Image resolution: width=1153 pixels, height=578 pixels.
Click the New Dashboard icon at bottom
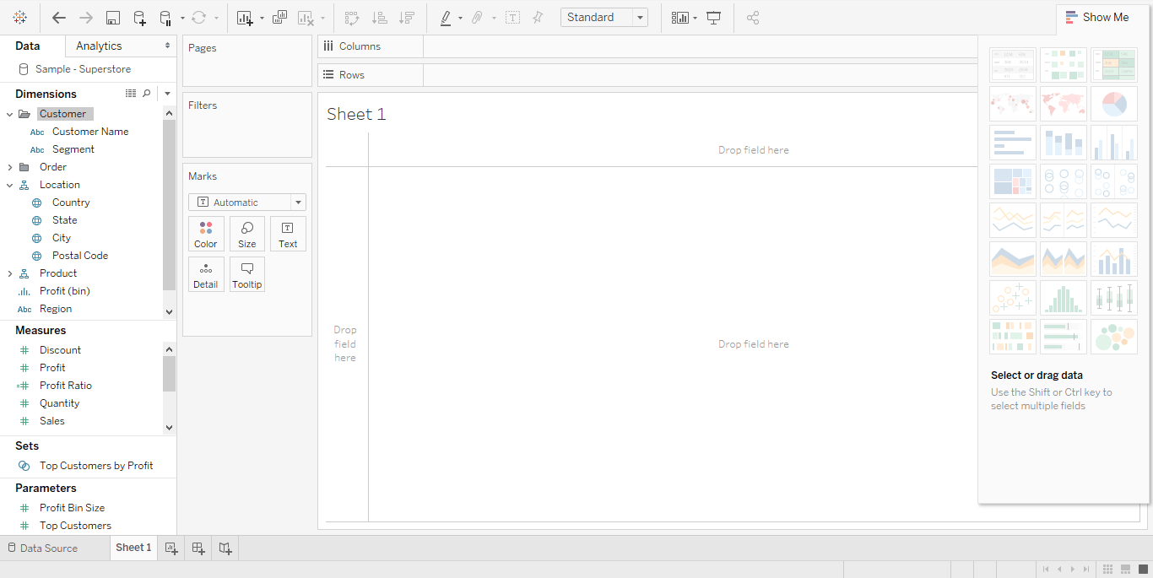[198, 548]
